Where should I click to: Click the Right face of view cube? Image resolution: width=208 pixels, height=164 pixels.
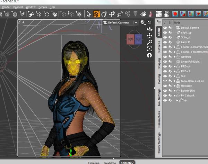[131, 39]
